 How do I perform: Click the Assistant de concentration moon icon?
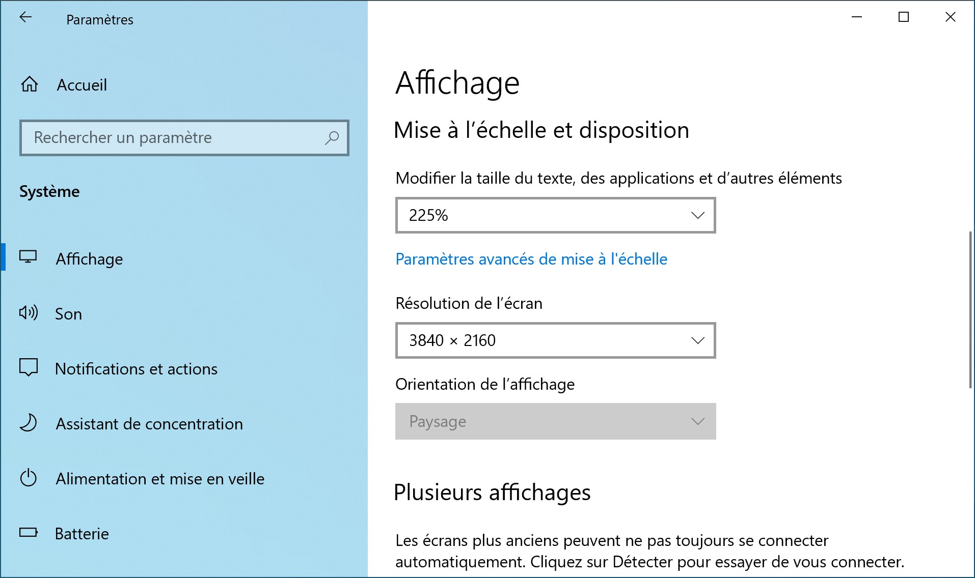coord(28,423)
